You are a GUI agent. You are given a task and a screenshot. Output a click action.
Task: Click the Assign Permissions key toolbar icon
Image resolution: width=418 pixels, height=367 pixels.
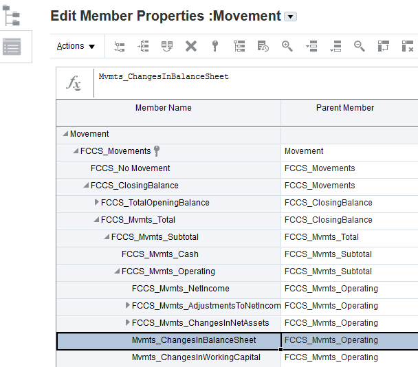point(215,46)
